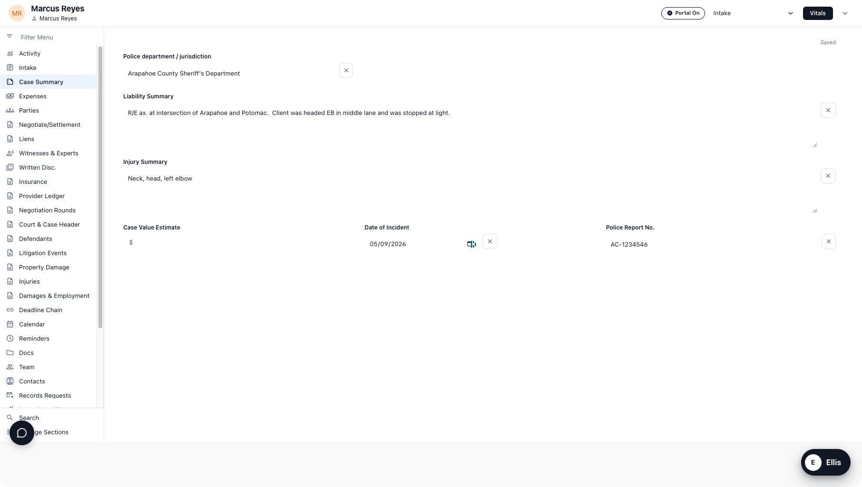
Task: Click the Saved status text
Action: (x=828, y=42)
